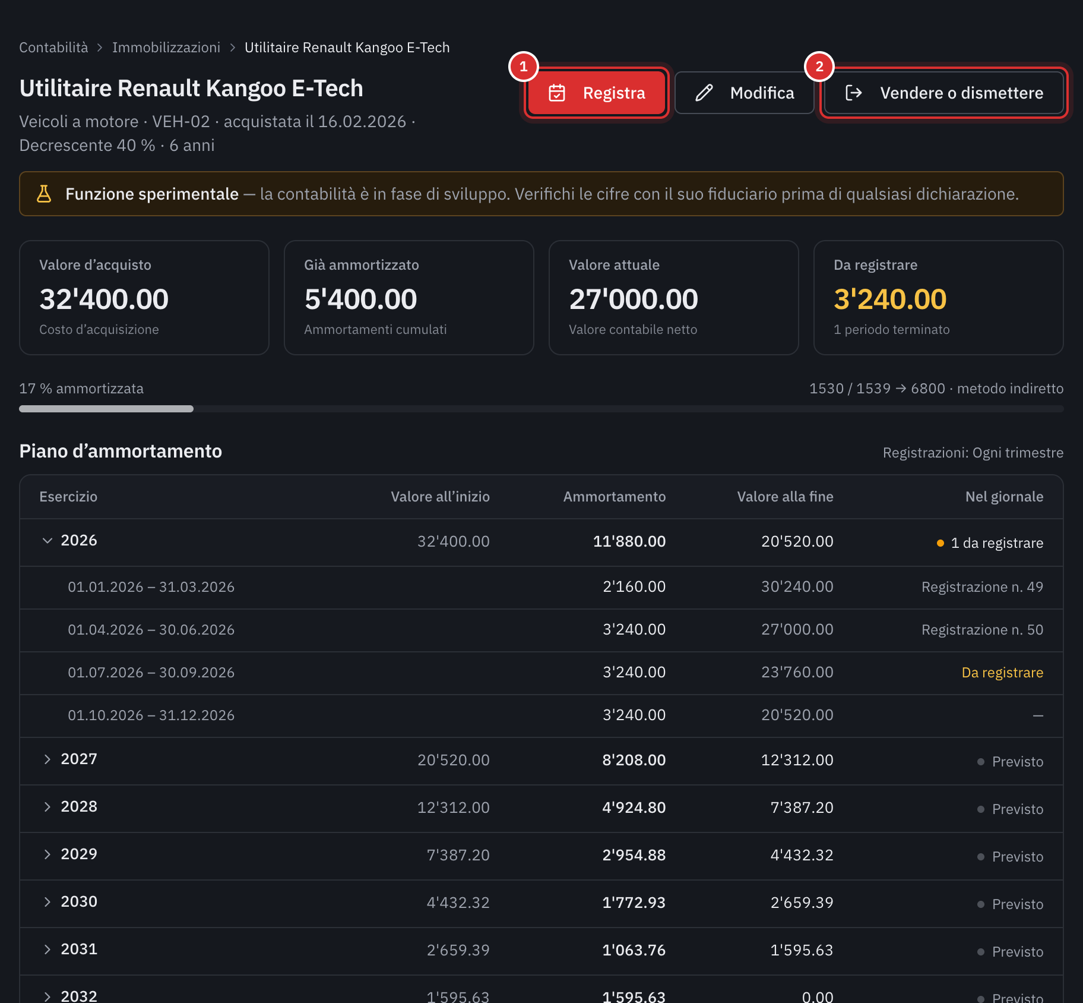Select the Valore attuale card

[x=674, y=298]
